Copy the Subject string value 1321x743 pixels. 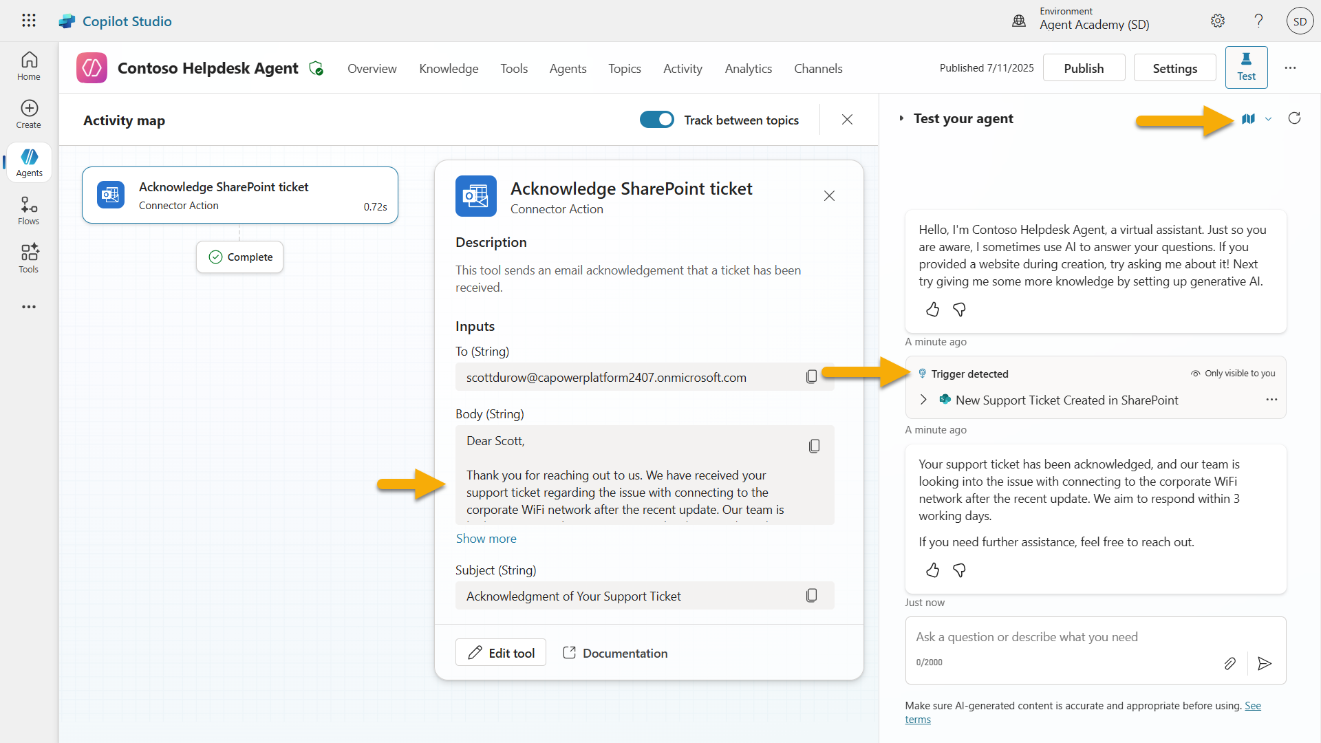[811, 596]
